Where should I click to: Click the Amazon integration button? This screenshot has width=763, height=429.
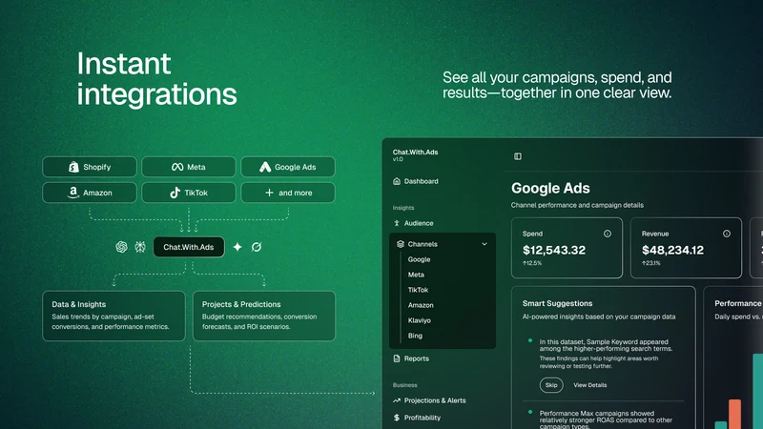coord(90,193)
